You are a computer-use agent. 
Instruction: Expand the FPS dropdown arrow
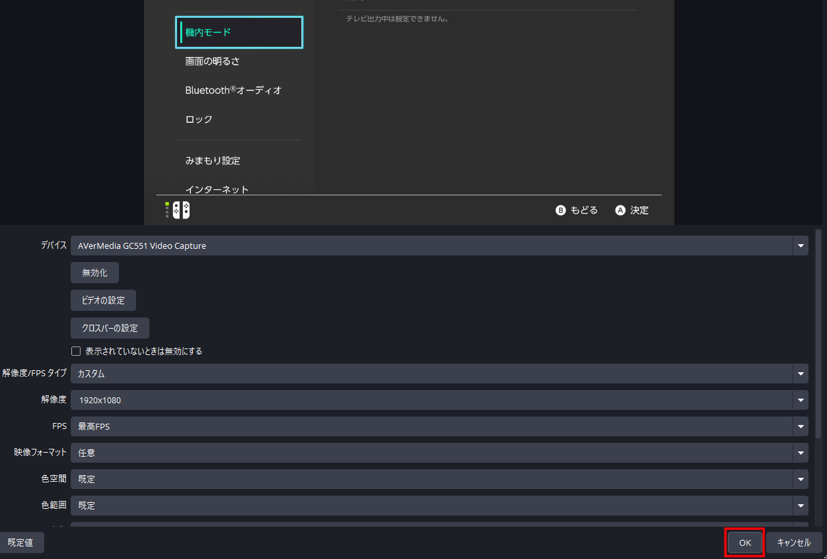coord(801,426)
